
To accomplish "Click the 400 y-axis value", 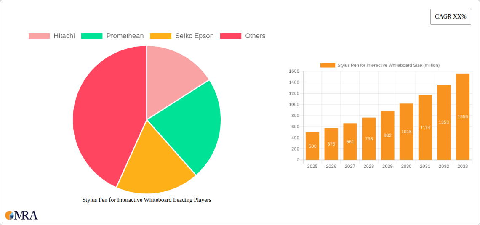I will (295, 138).
